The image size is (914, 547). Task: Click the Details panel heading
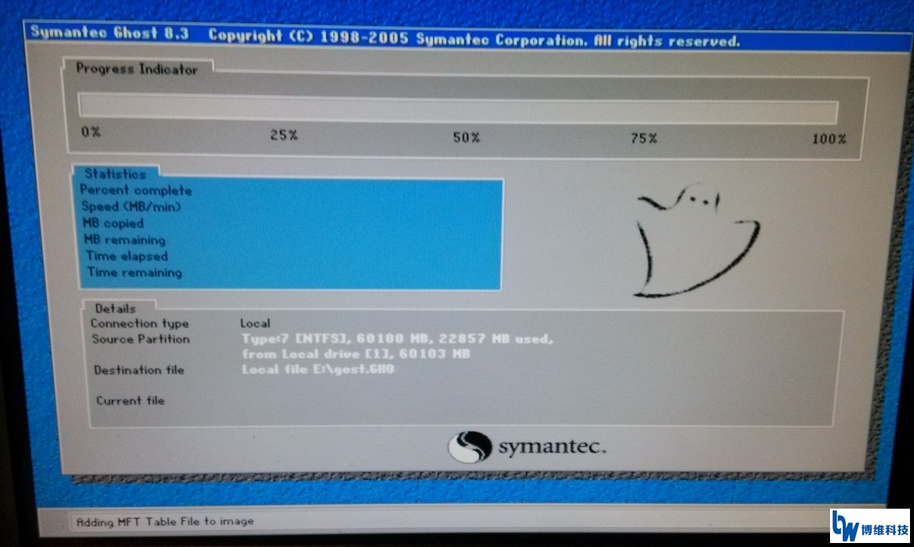point(115,308)
